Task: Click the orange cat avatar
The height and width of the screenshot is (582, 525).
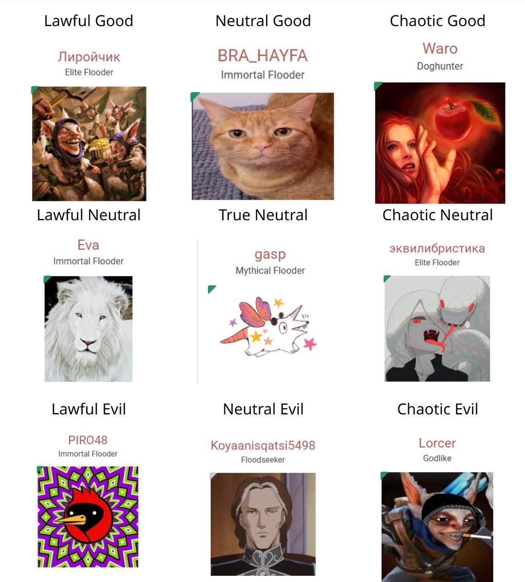Action: (x=262, y=146)
